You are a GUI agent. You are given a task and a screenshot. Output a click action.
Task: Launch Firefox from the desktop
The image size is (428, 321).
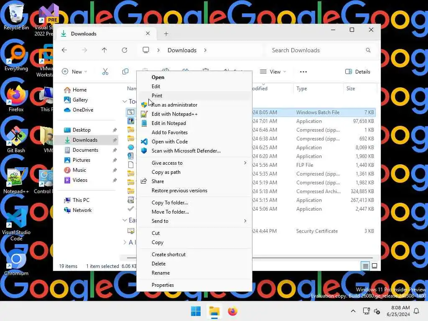16,99
